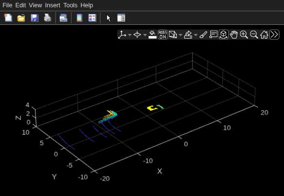Open the Property Inspector panel icon
Screen dimensions: 284x196
coord(121,18)
